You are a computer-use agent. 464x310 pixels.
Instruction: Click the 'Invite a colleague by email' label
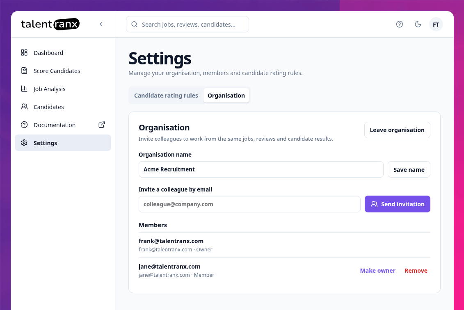tap(176, 189)
